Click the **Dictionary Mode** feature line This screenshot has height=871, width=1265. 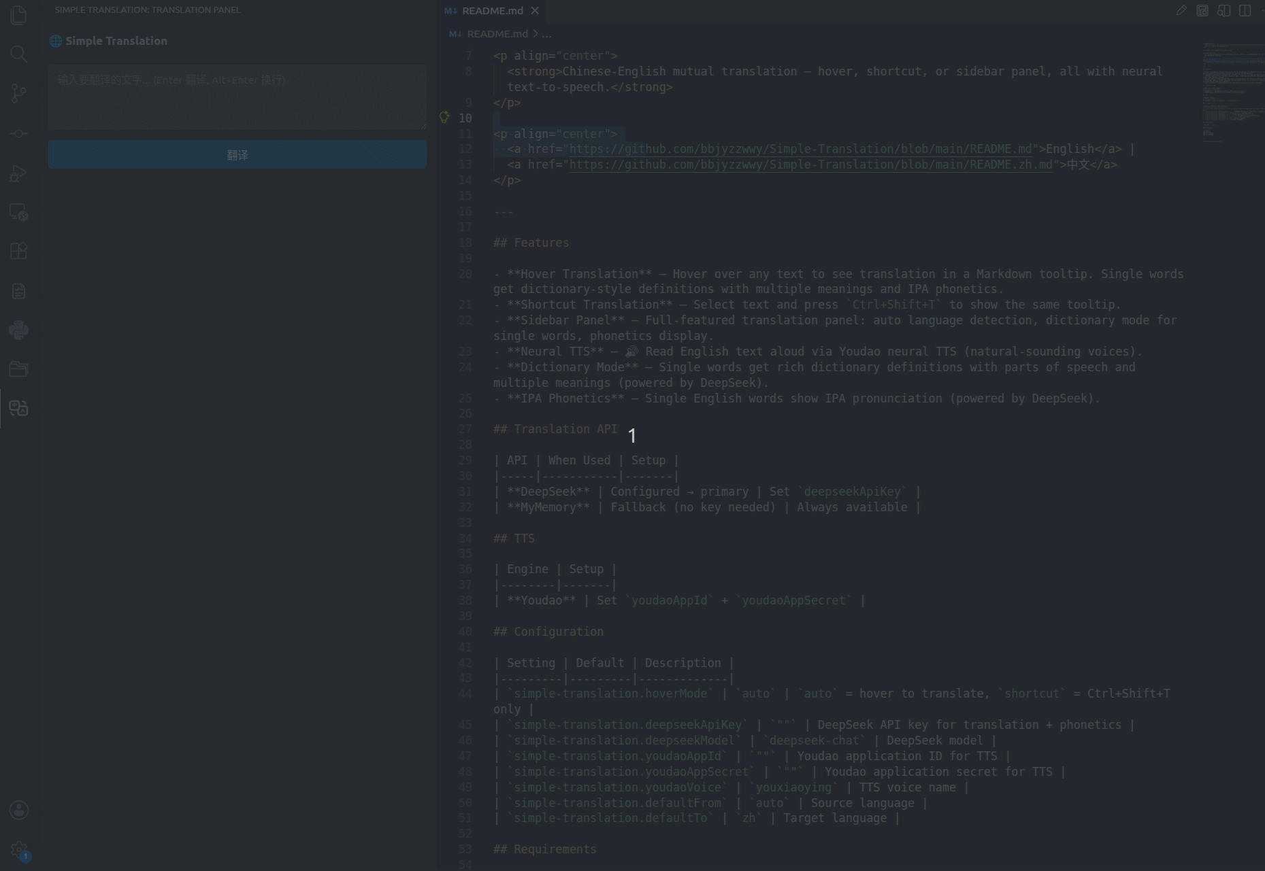815,375
